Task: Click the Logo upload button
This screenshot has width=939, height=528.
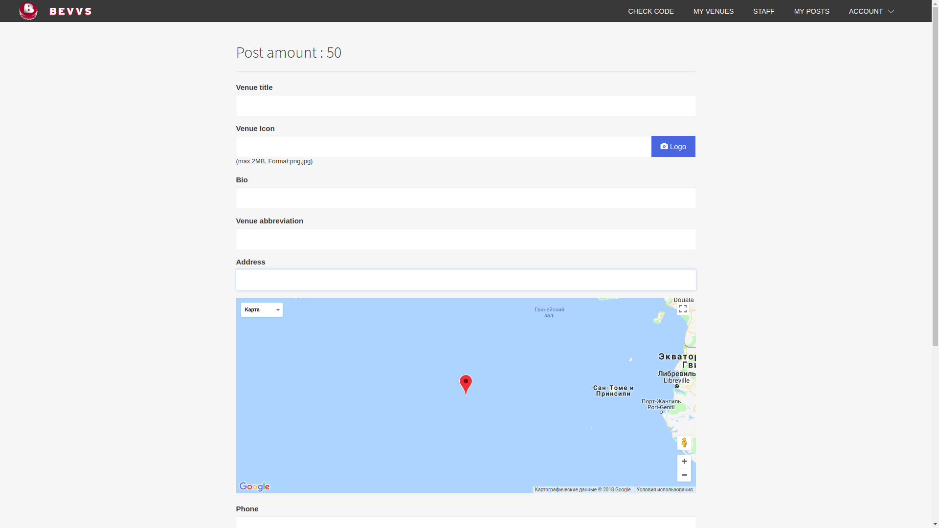Action: click(x=673, y=146)
